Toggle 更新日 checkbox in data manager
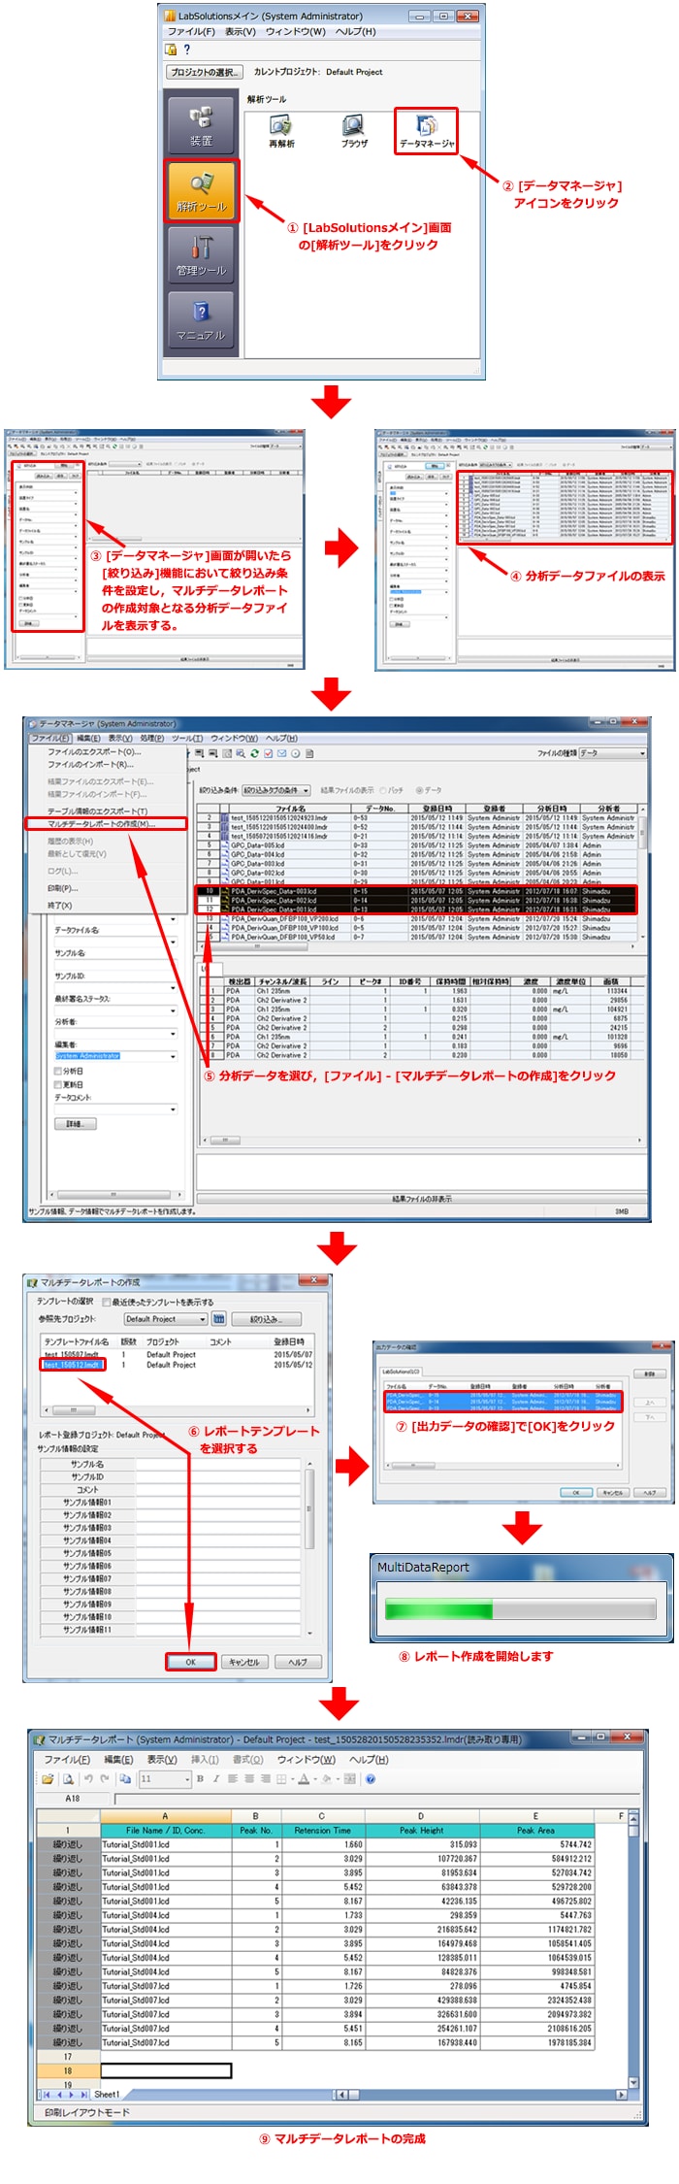Image resolution: width=679 pixels, height=2184 pixels. [x=58, y=1084]
